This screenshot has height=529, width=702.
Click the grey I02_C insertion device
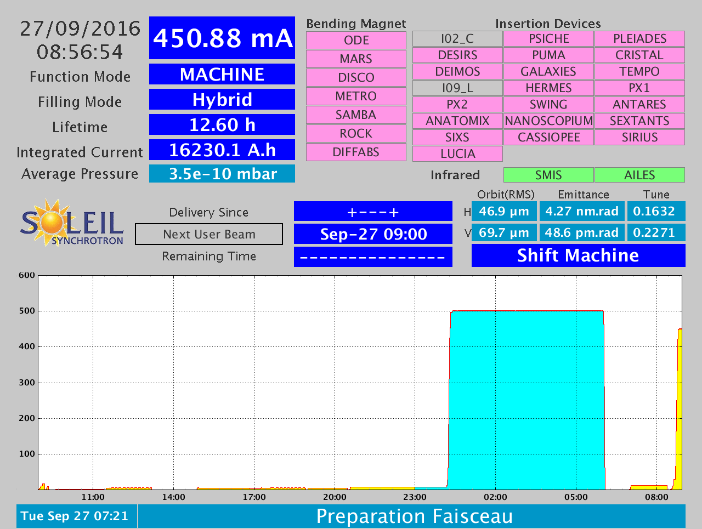[x=457, y=39]
